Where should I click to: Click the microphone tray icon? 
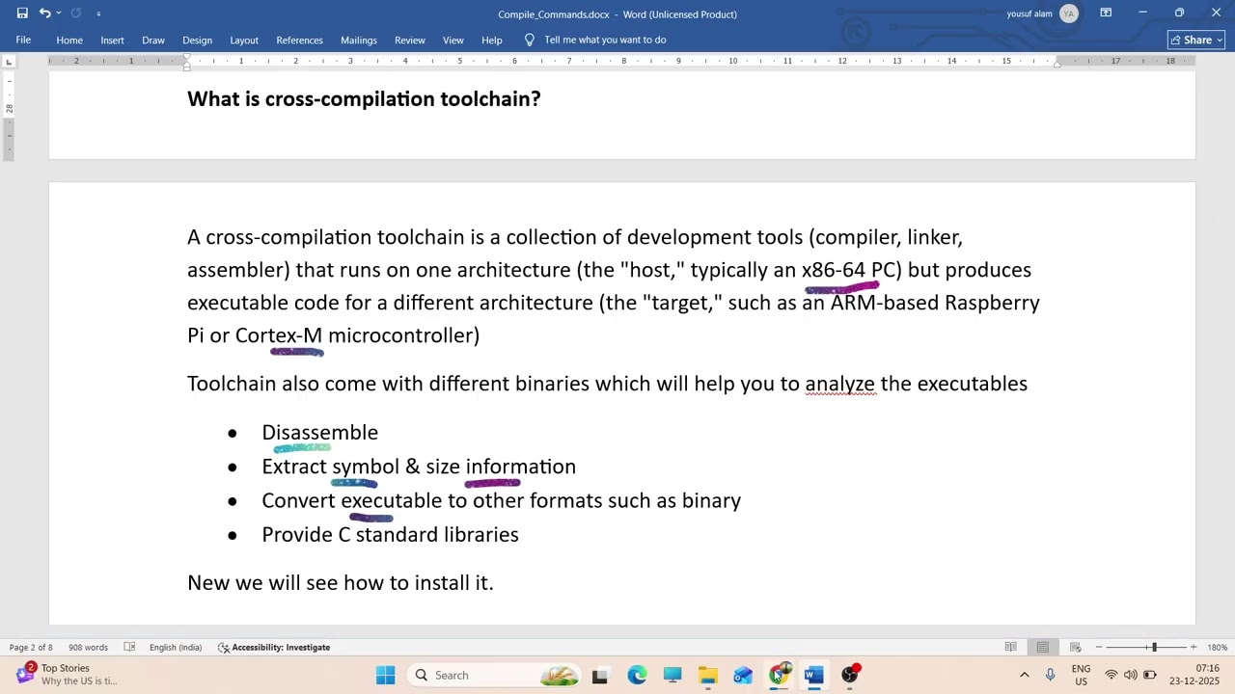tap(1051, 675)
